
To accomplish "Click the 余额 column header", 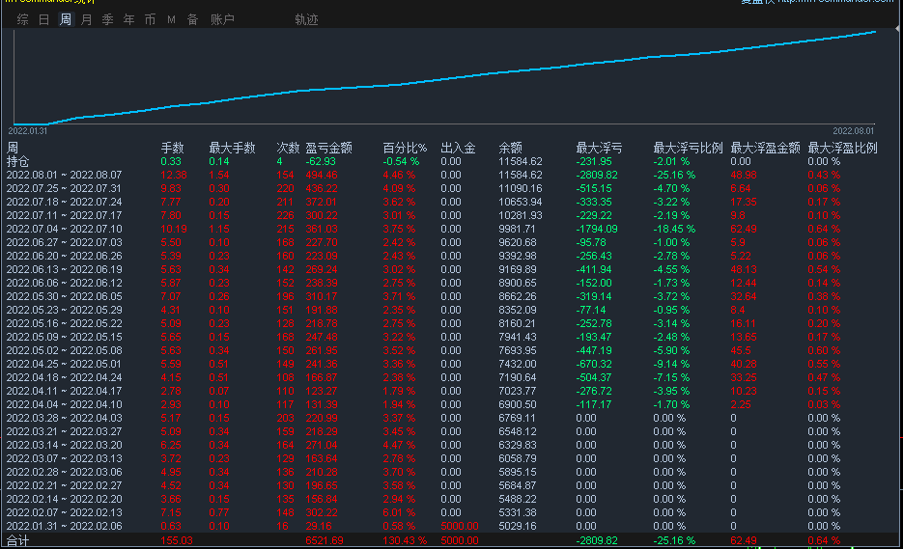I will tap(510, 148).
